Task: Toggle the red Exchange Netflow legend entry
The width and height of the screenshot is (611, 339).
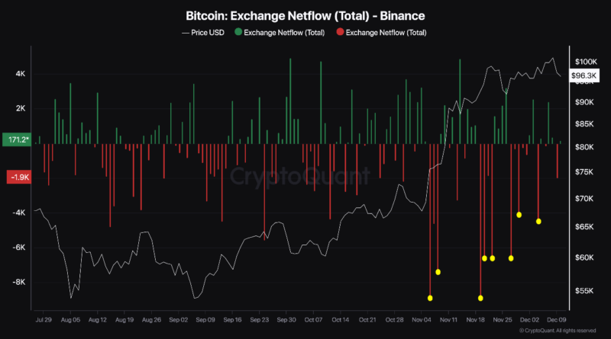Action: click(386, 33)
